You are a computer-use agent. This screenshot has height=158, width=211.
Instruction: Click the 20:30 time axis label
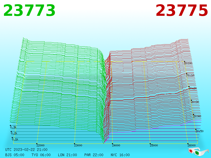pyautogui.click(x=195, y=102)
